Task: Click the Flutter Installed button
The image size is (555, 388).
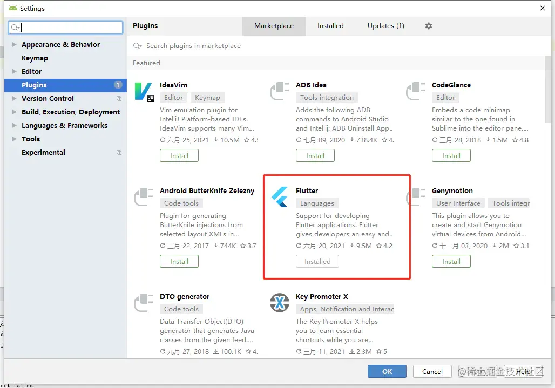Action: [x=317, y=261]
